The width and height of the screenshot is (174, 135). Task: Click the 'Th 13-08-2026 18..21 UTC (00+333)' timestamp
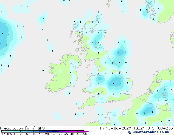(137, 128)
